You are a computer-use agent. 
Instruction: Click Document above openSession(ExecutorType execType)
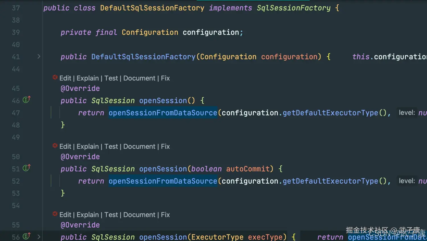click(139, 215)
